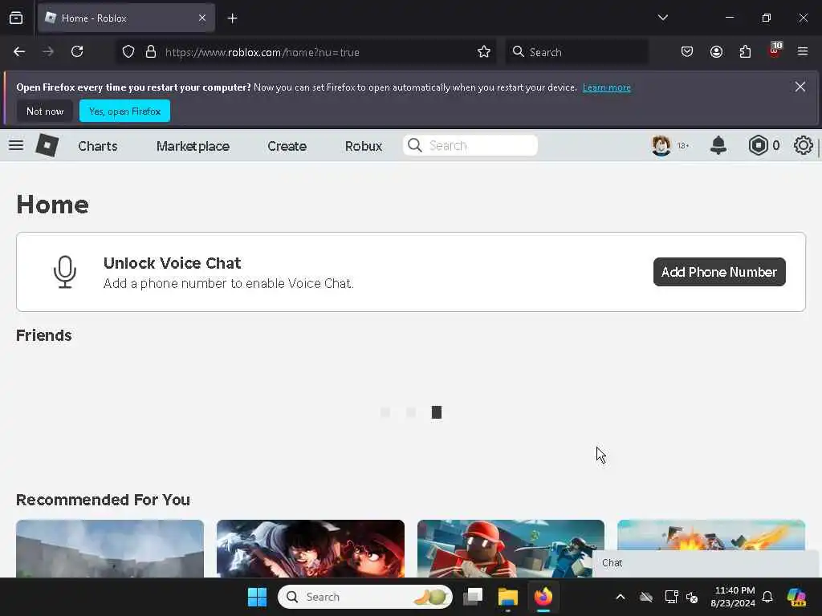The width and height of the screenshot is (822, 616).
Task: Click Yes, open Firefox button
Action: click(x=124, y=111)
